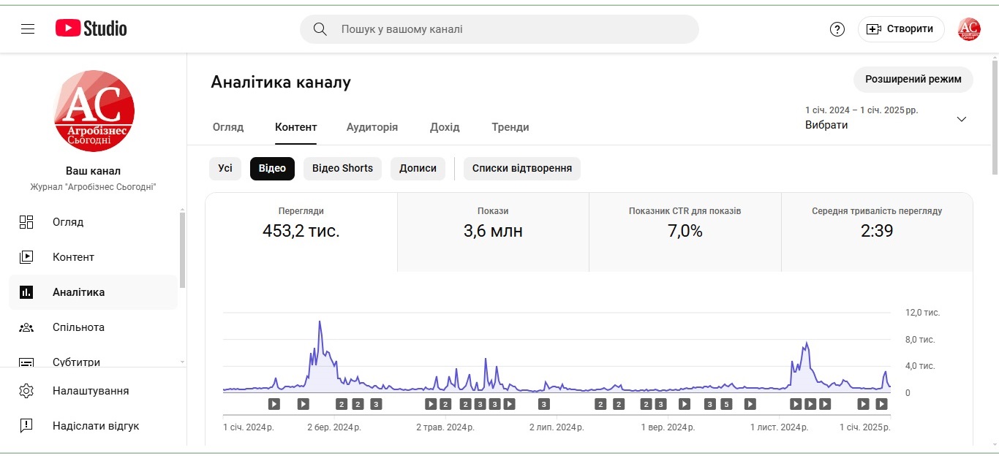This screenshot has width=999, height=461.
Task: Open Налаштування settings in the sidebar
Action: coord(91,391)
